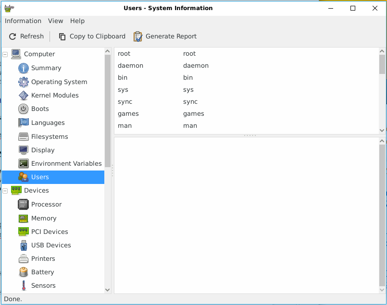Select the man user row

[246, 126]
